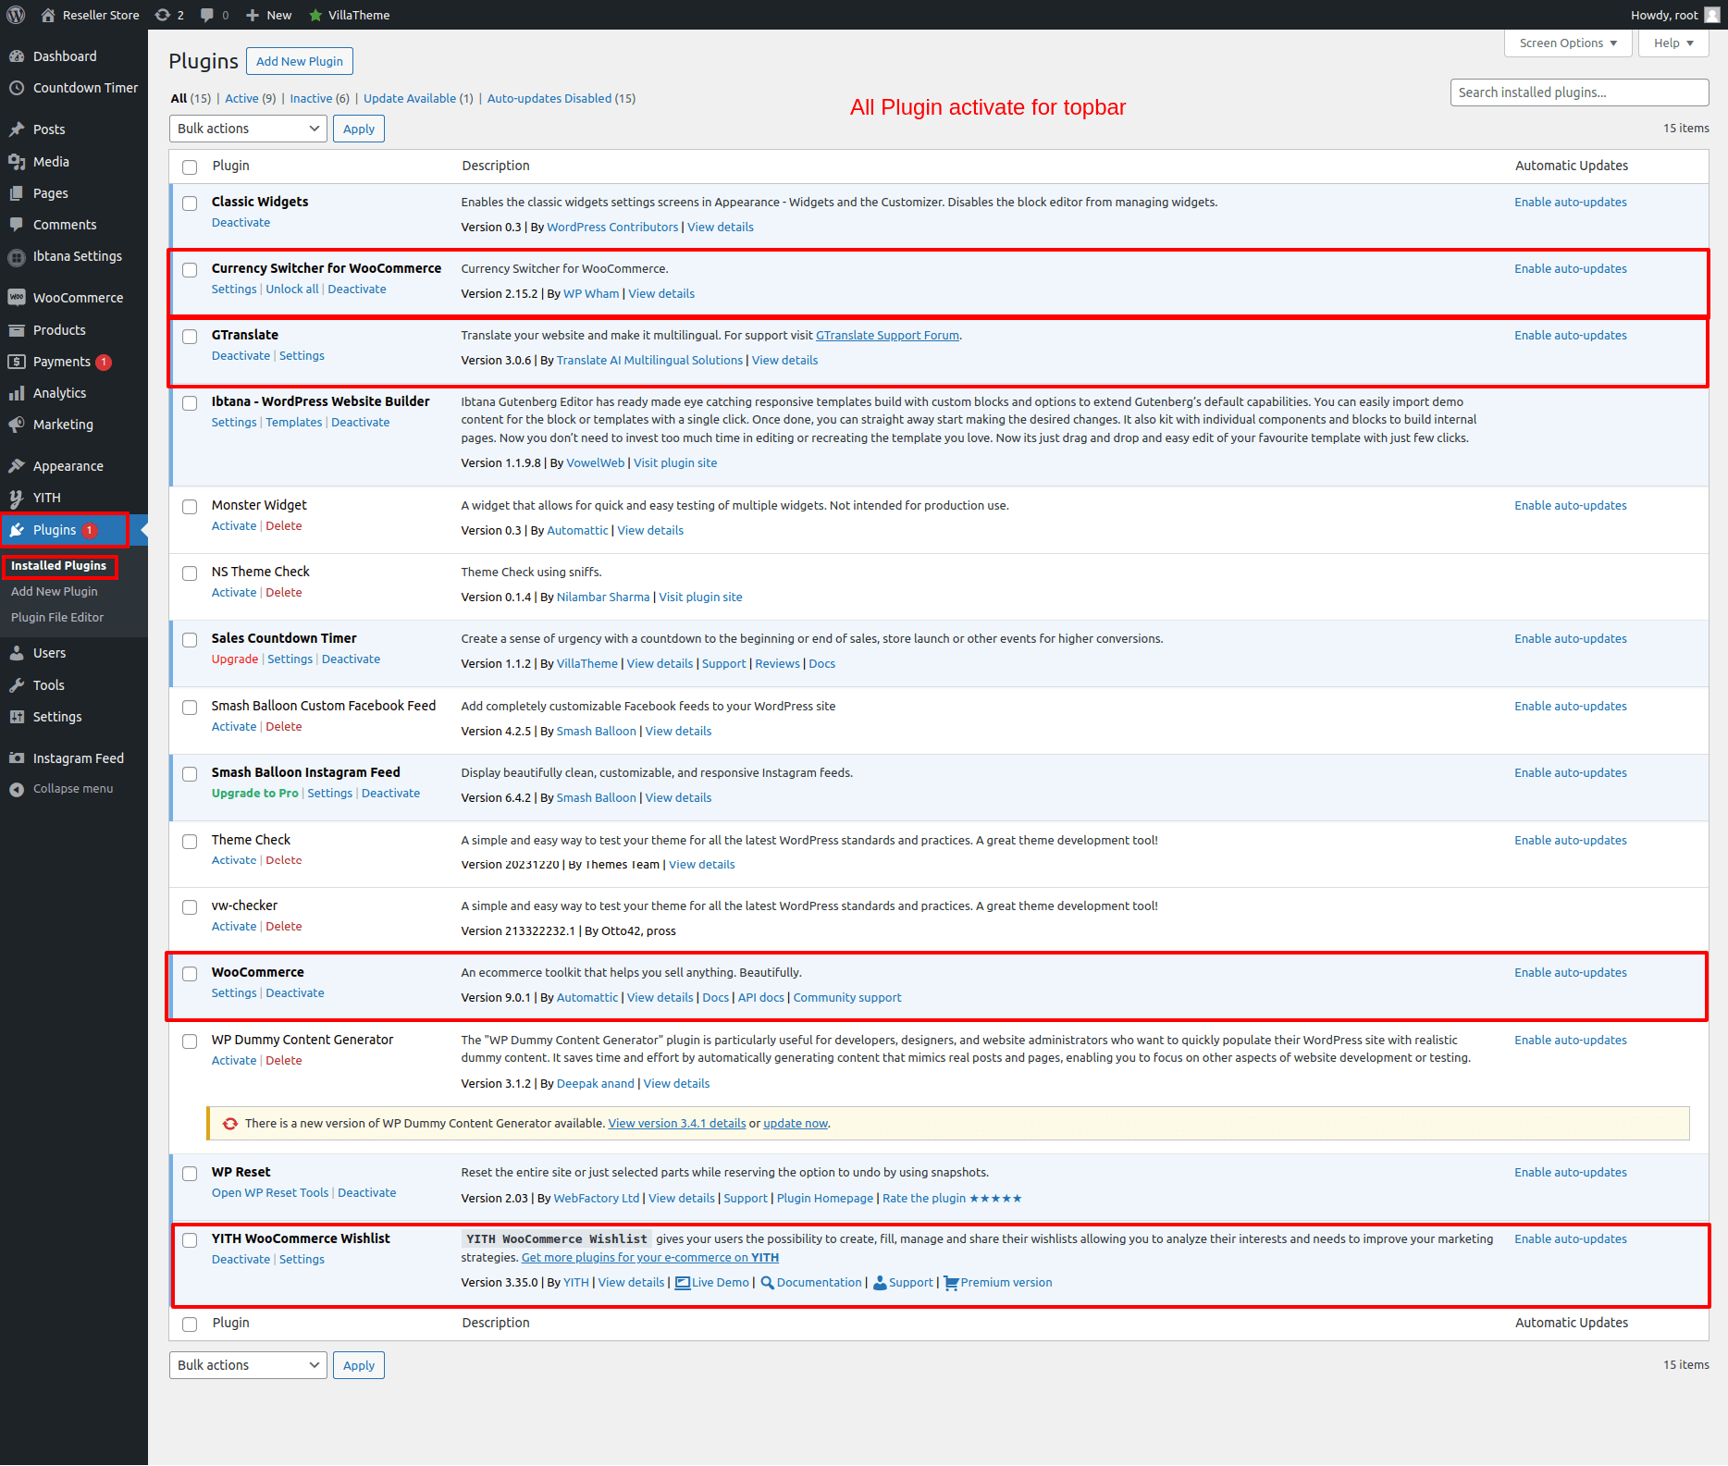This screenshot has width=1728, height=1466.
Task: Click update now for WP Dummy Content Generator
Action: [x=795, y=1124]
